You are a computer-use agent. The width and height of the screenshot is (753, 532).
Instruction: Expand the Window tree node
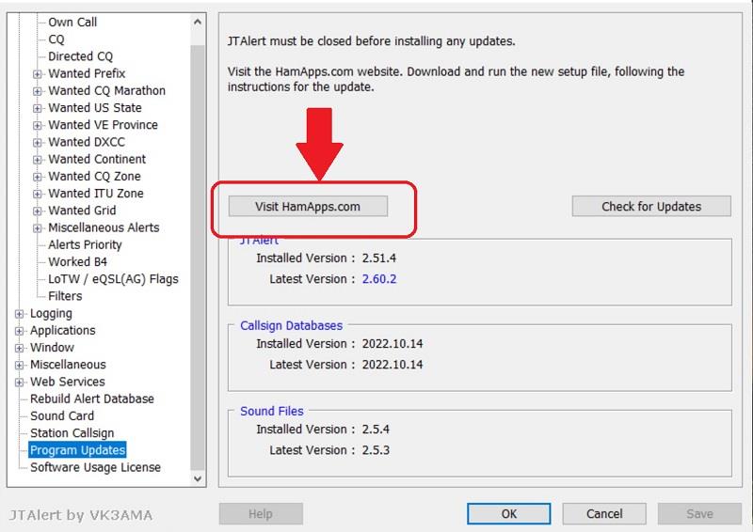[x=19, y=349]
